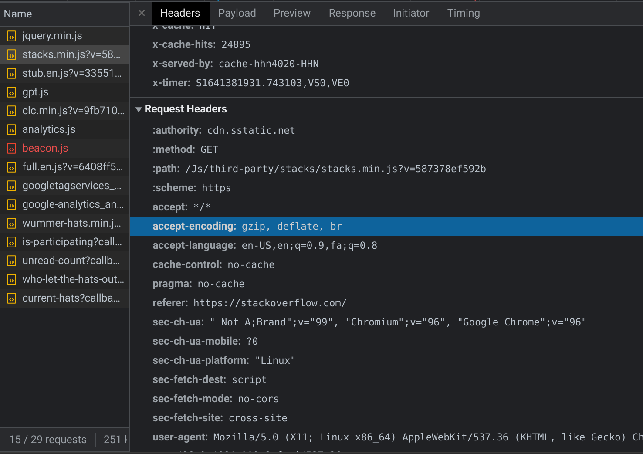
Task: Select the wummer-hats.min.j request
Action: click(x=64, y=223)
